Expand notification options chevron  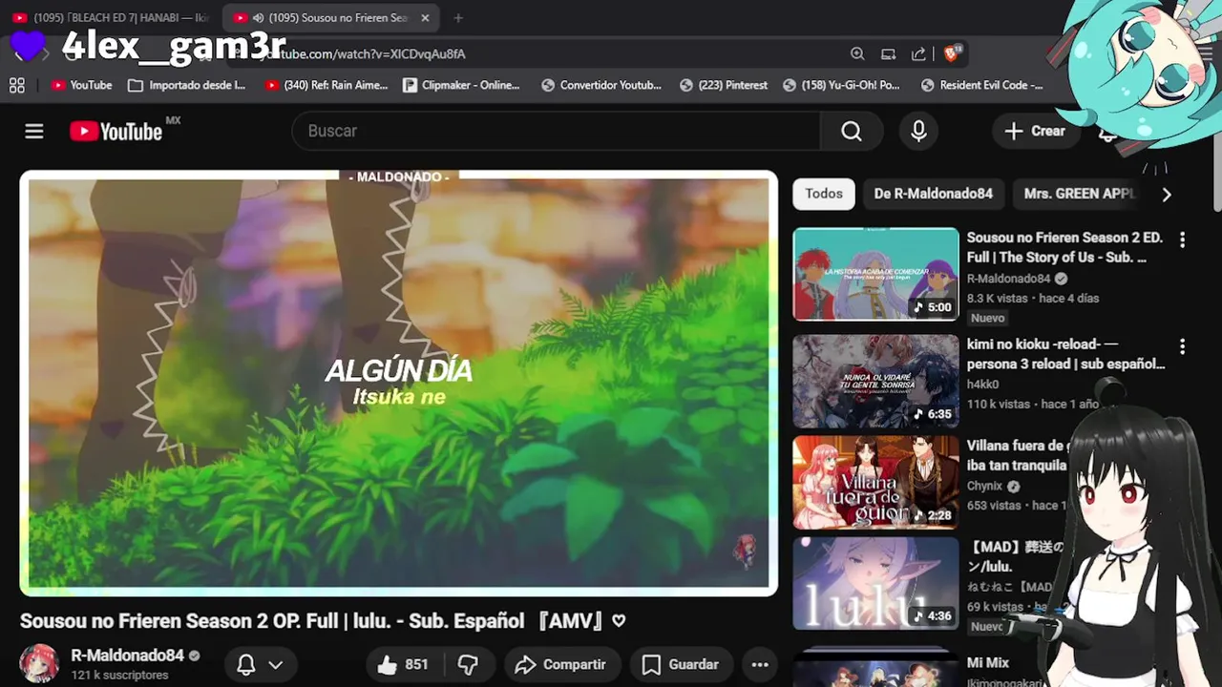coord(275,665)
